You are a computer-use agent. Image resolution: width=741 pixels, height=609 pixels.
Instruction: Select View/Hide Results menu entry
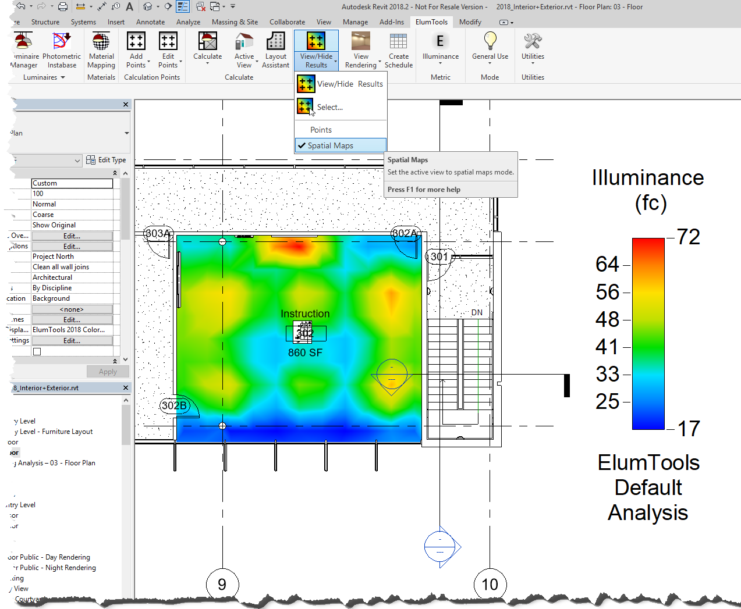(341, 84)
